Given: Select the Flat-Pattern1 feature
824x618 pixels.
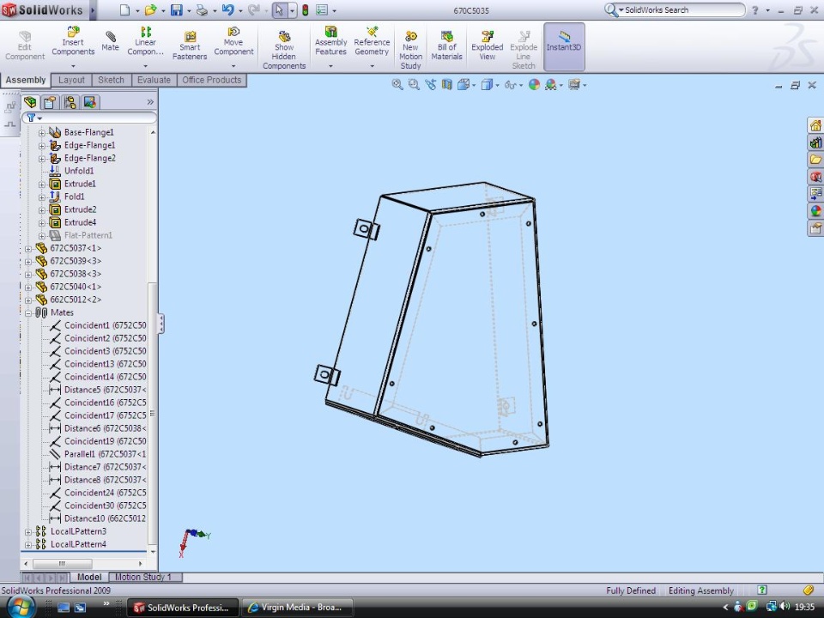Looking at the screenshot, I should click(x=88, y=235).
